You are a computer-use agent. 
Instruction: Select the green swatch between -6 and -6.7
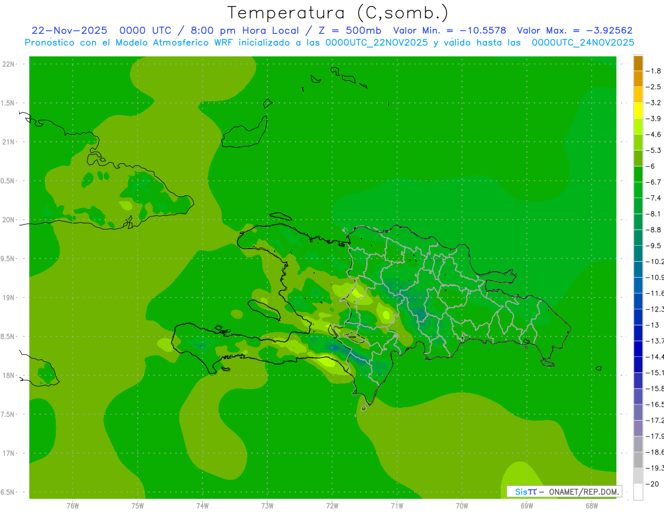(x=638, y=174)
